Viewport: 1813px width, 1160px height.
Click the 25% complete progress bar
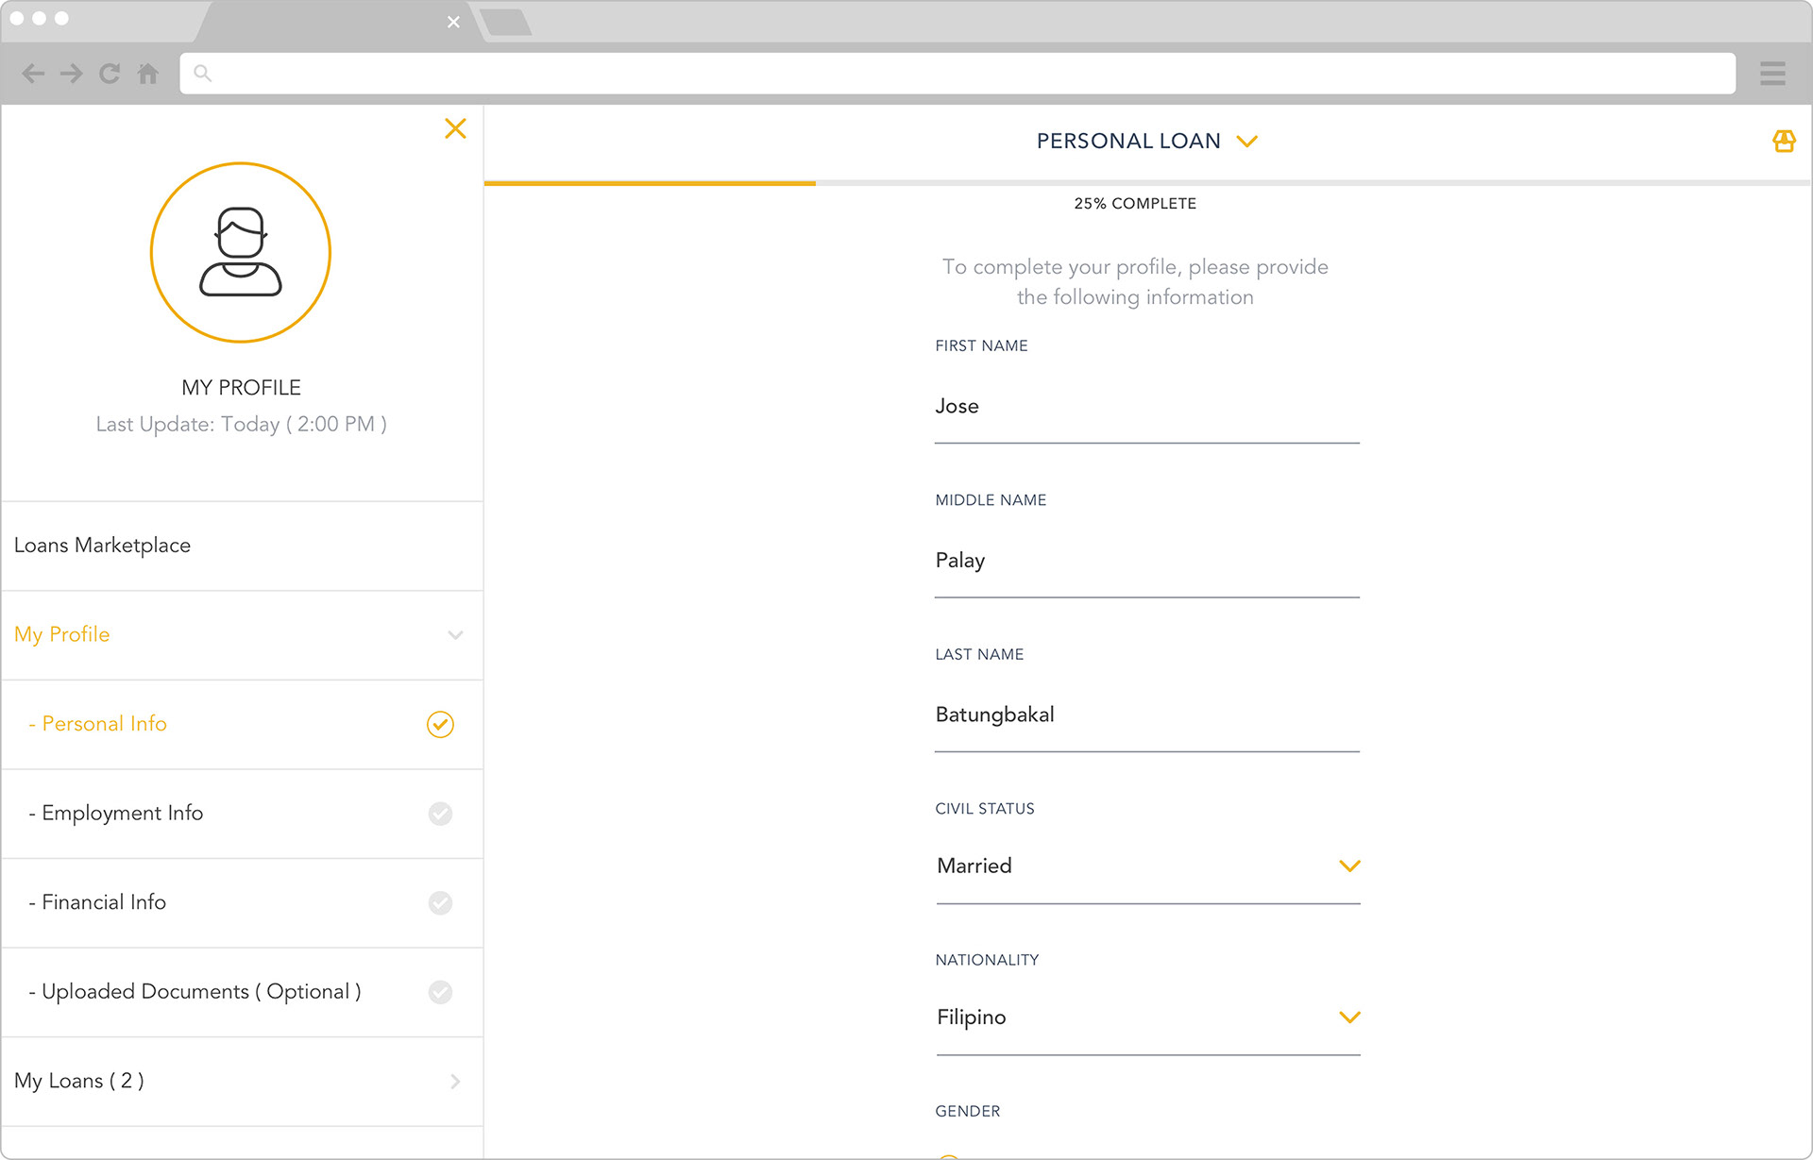[1147, 183]
